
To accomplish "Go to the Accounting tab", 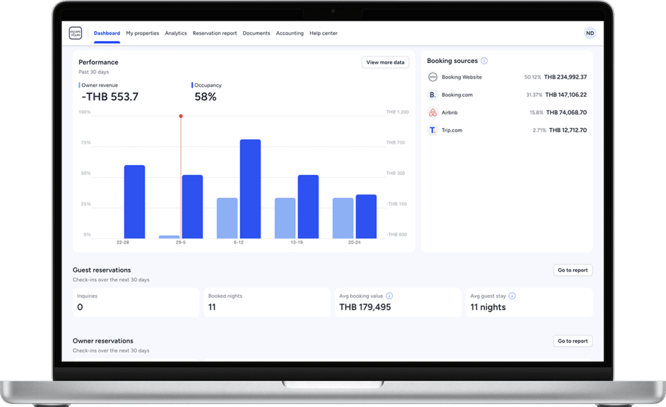I will point(289,33).
